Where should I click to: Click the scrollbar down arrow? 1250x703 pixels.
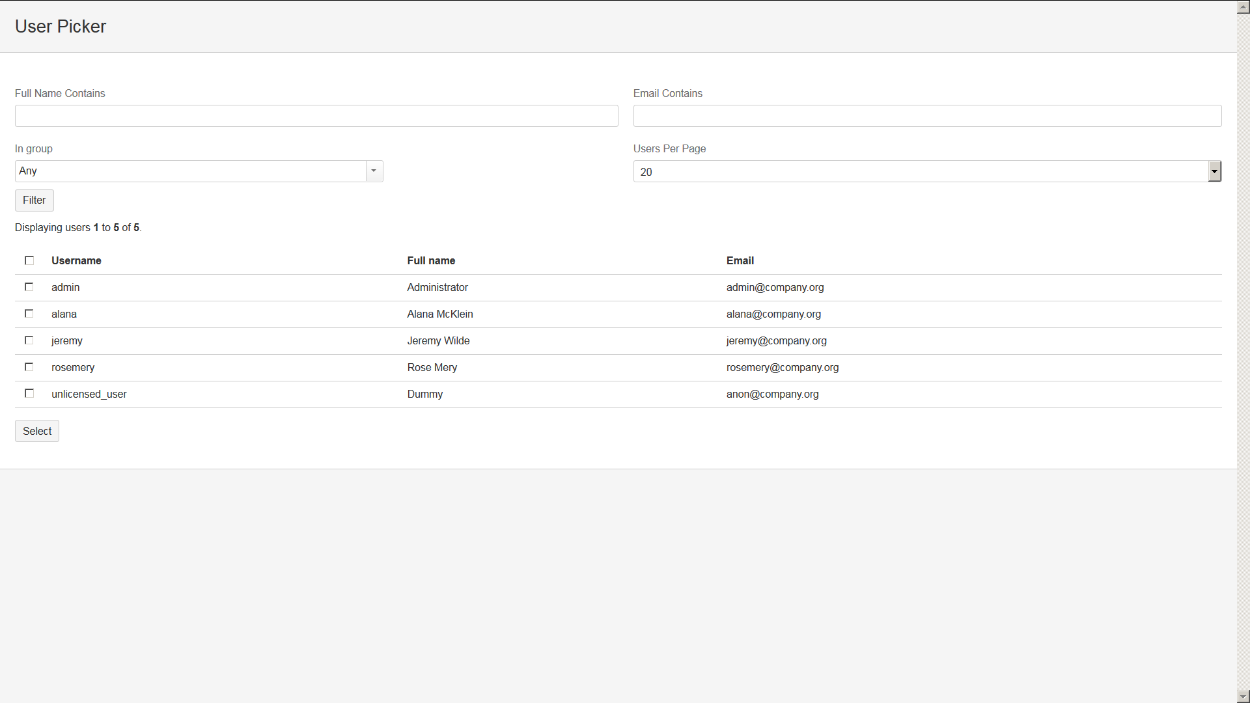pyautogui.click(x=1243, y=696)
